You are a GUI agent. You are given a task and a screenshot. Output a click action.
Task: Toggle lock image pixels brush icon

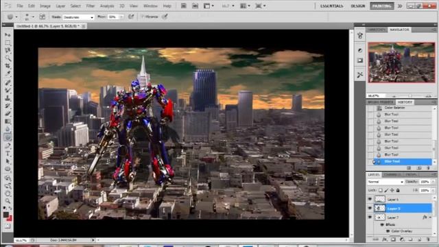pos(386,190)
